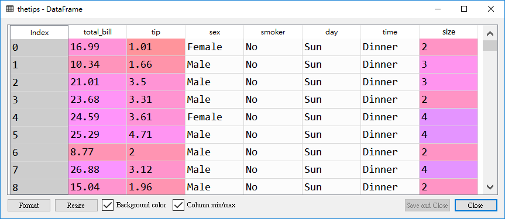Screen dimensions: 505x219
Task: Click the scroll up arrow
Action: (x=490, y=33)
